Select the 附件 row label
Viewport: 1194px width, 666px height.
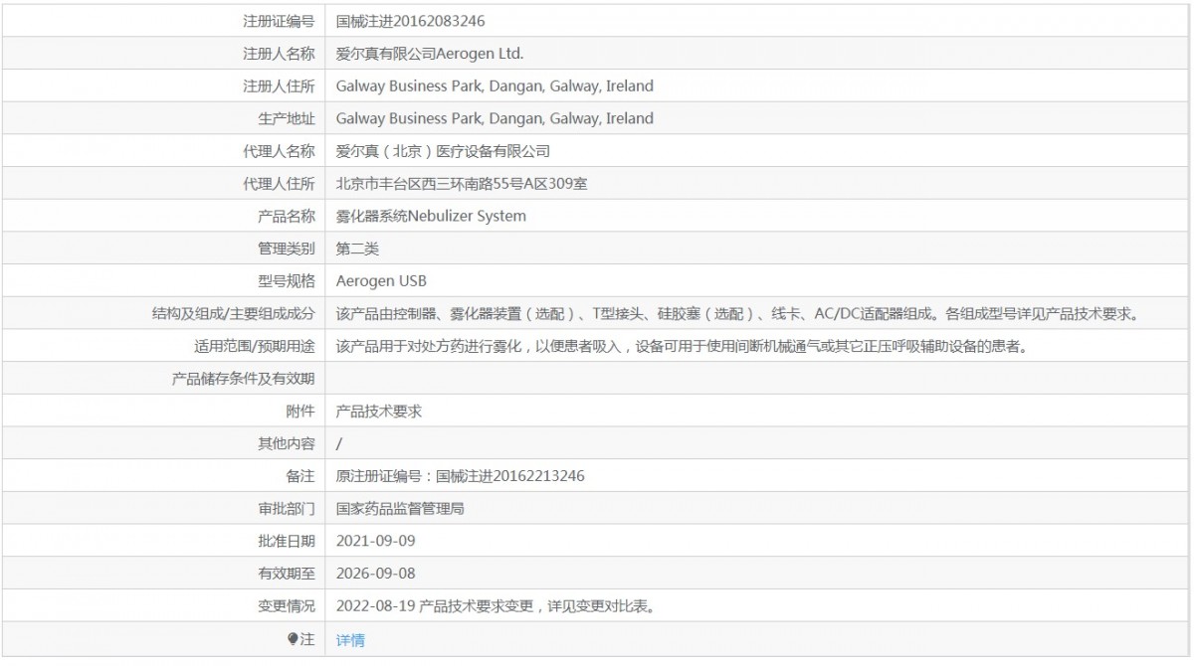coord(301,412)
